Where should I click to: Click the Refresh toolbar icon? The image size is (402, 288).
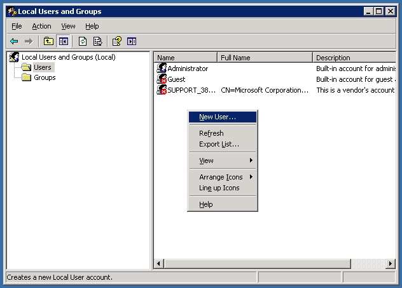point(83,41)
